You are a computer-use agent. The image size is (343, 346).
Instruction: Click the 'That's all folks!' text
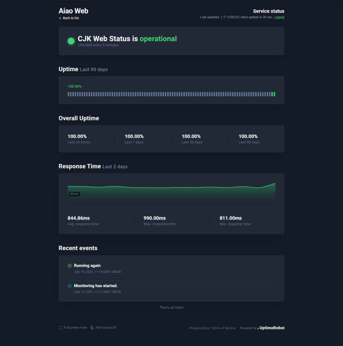click(x=172, y=307)
